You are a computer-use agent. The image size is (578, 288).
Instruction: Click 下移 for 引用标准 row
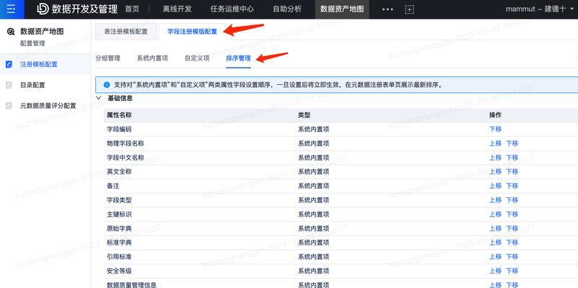coord(512,257)
